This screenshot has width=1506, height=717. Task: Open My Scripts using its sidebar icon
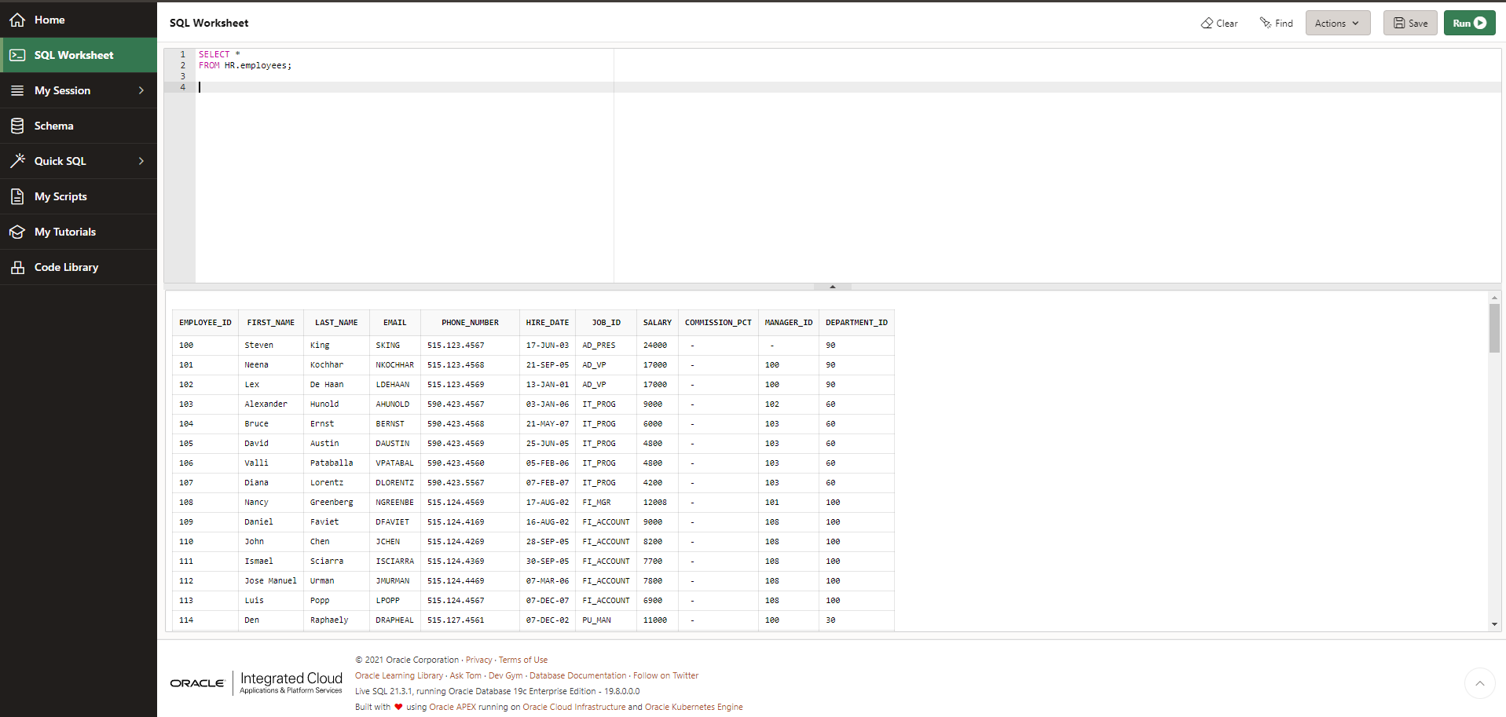coord(17,196)
